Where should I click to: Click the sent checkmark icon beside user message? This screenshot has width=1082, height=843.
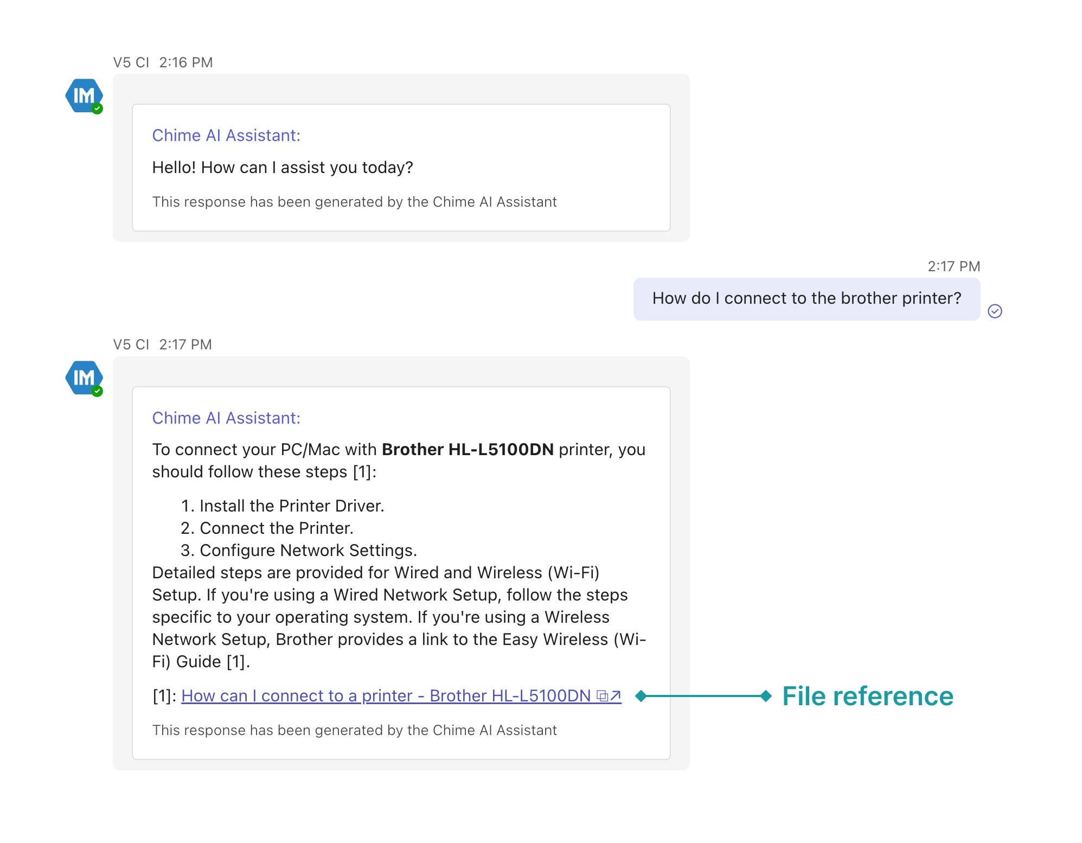click(x=995, y=311)
